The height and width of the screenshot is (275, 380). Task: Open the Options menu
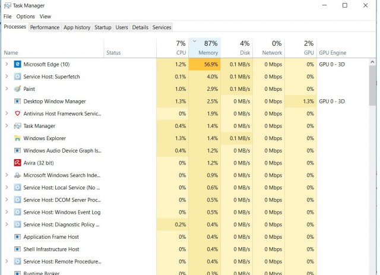pos(26,17)
